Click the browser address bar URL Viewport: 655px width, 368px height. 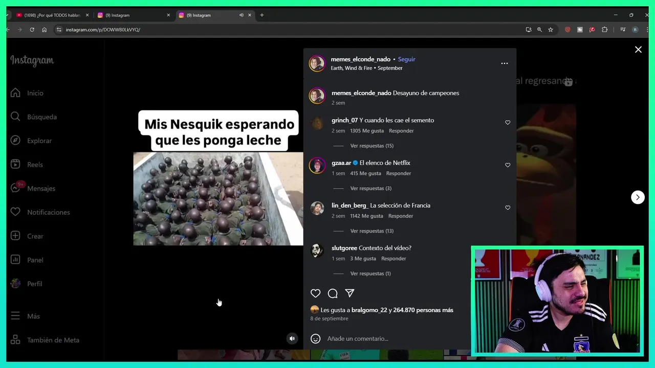pyautogui.click(x=102, y=30)
